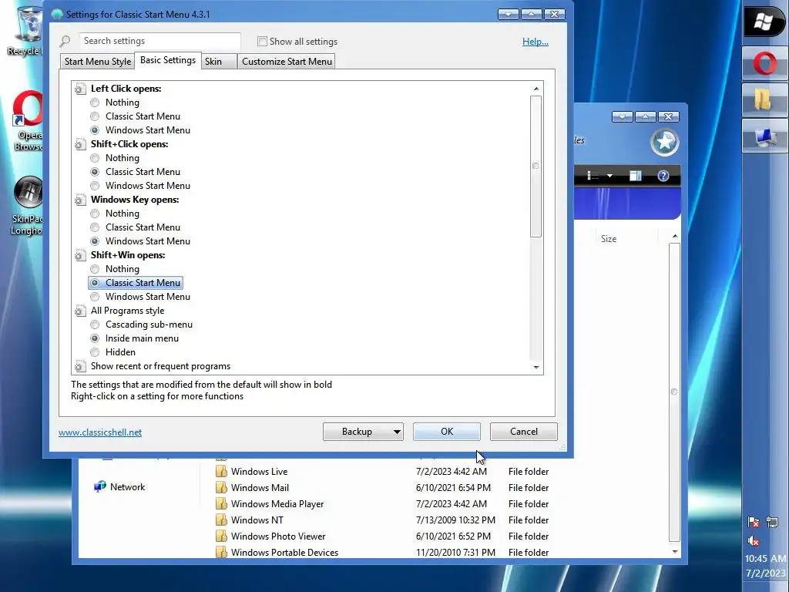The width and height of the screenshot is (789, 592).
Task: Switch to the Basic Settings tab
Action: point(168,60)
